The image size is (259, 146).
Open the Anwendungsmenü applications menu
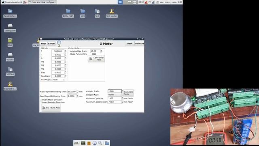(12, 2)
